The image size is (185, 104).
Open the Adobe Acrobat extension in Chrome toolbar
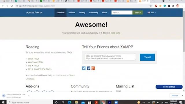tap(156, 6)
